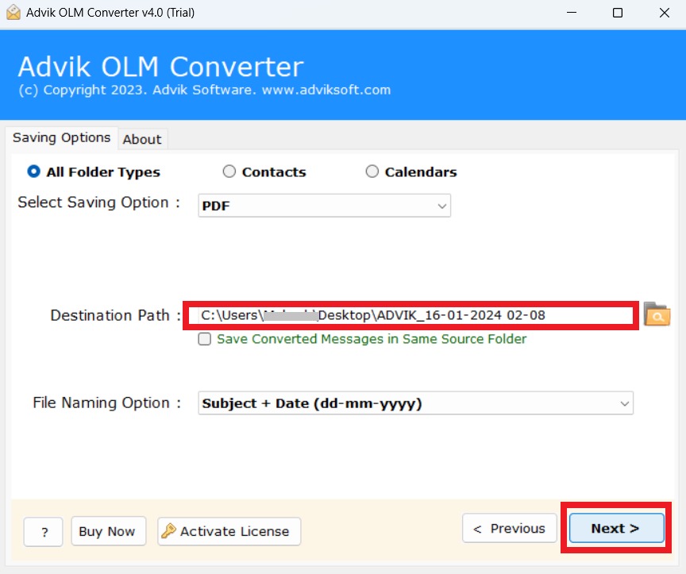
Task: Select the All Folder Types radio button
Action: (33, 171)
